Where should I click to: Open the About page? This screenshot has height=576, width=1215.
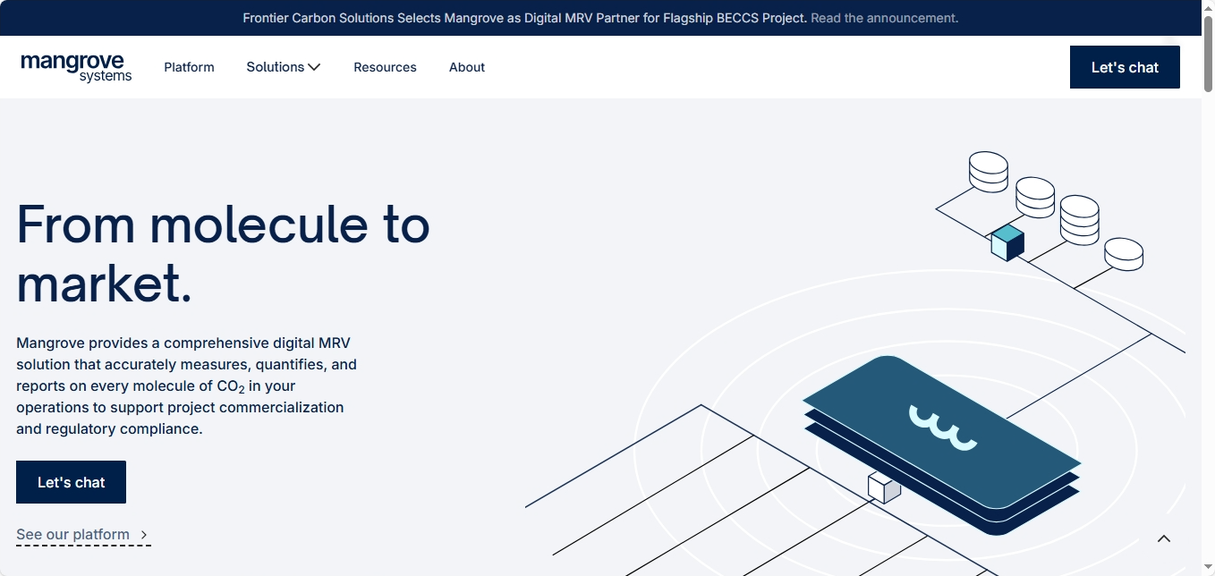coord(467,67)
